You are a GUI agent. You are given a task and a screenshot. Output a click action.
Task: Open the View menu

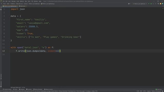[x=9, y=1]
